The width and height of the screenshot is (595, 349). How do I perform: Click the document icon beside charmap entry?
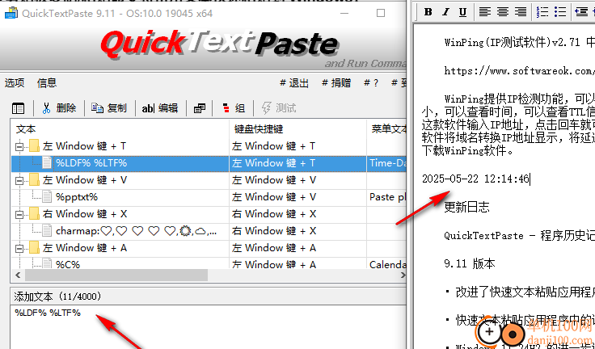coord(47,230)
